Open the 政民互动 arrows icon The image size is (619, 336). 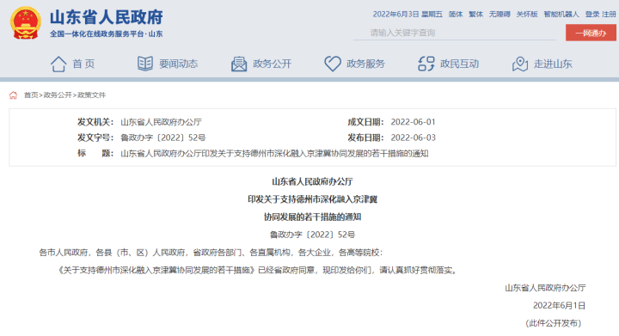(426, 64)
